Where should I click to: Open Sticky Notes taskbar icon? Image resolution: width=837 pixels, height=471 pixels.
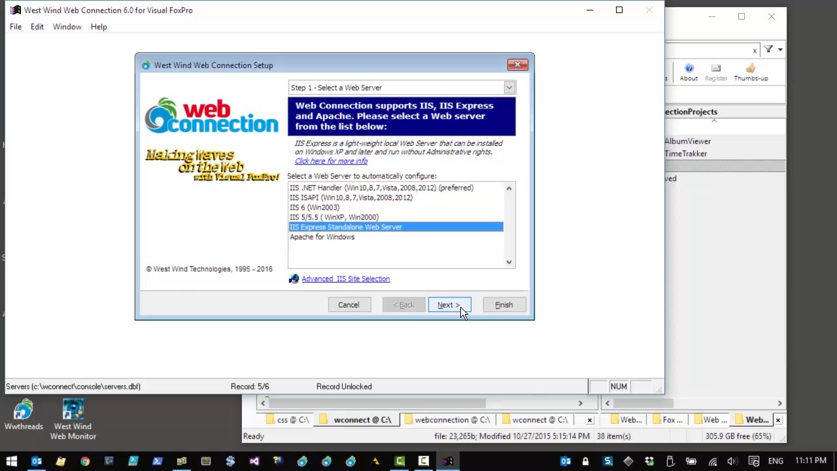tap(61, 461)
